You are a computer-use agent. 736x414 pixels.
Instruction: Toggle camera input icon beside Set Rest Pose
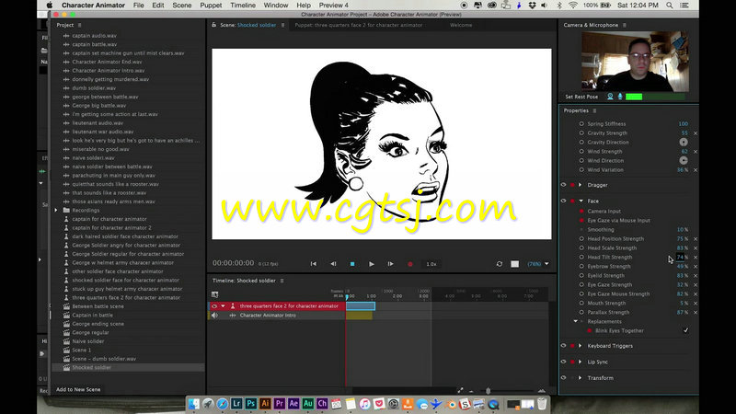click(610, 97)
